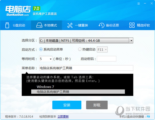This screenshot has width=155, height=120.
Task: Click the gray 卸载 button
Action: click(97, 105)
